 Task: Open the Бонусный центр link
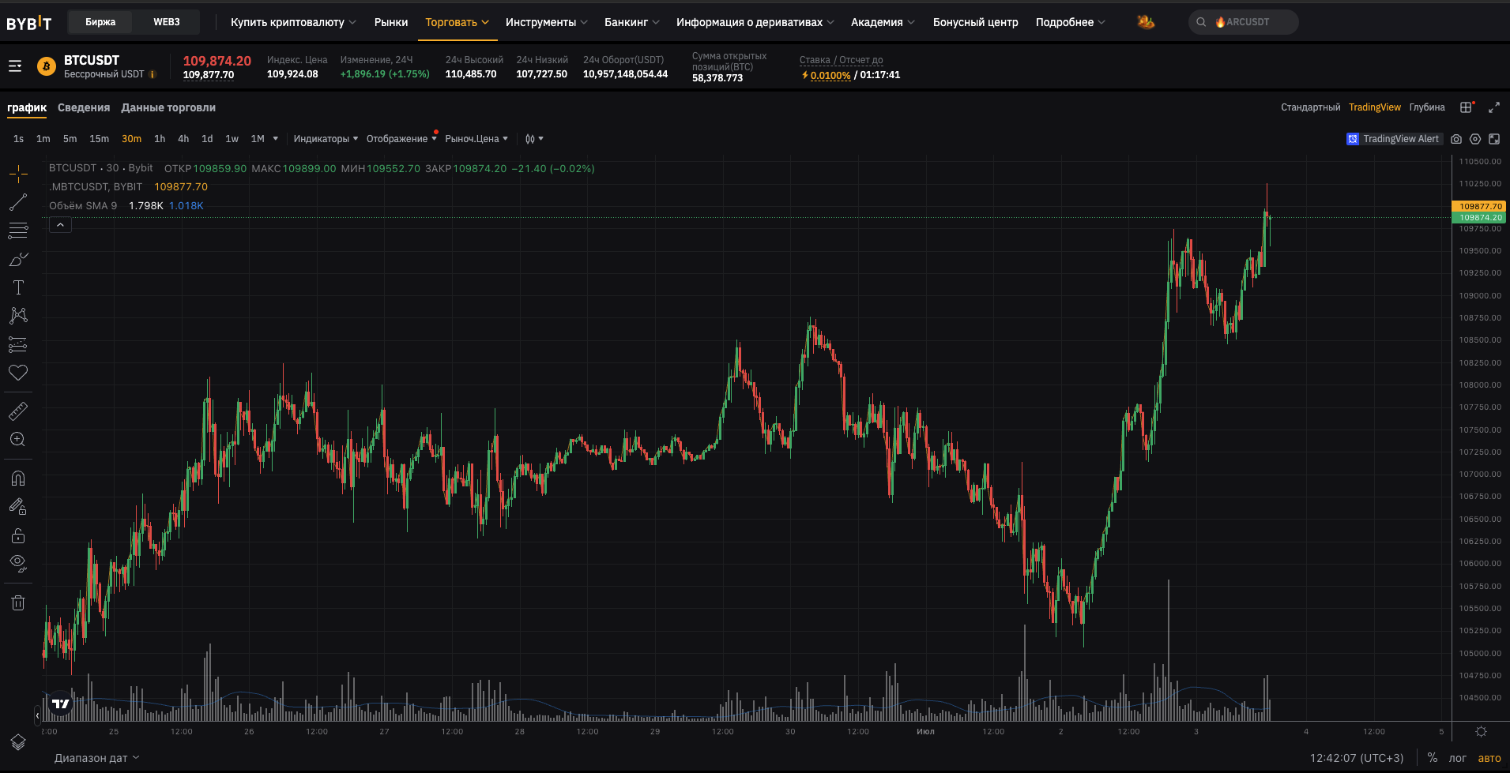[x=975, y=22]
